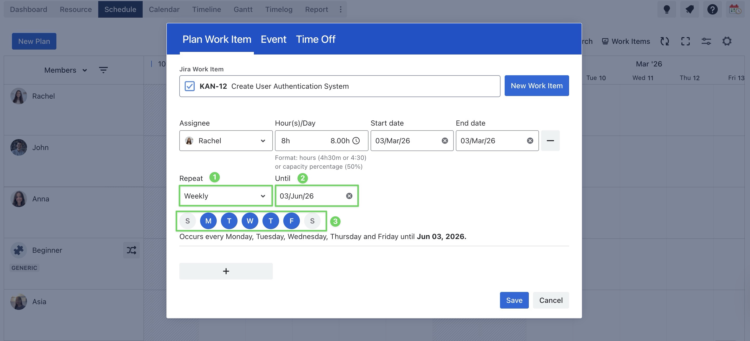
Task: Switch to the Time Off tab
Action: point(315,39)
